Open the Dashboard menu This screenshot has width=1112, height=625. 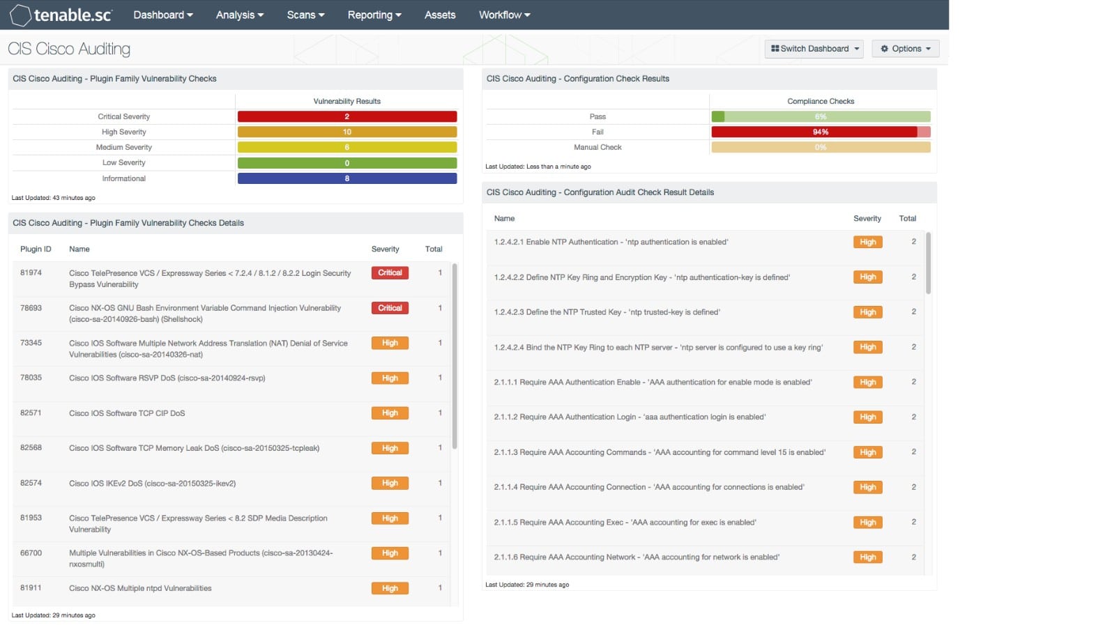coord(163,15)
